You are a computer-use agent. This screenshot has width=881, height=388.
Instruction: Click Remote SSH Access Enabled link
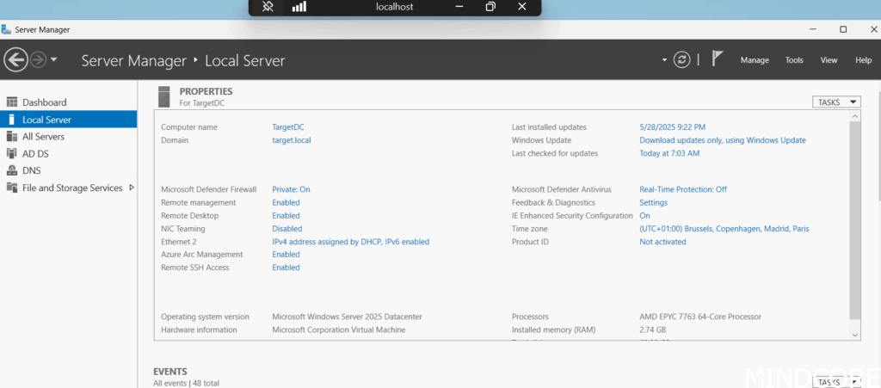point(286,268)
